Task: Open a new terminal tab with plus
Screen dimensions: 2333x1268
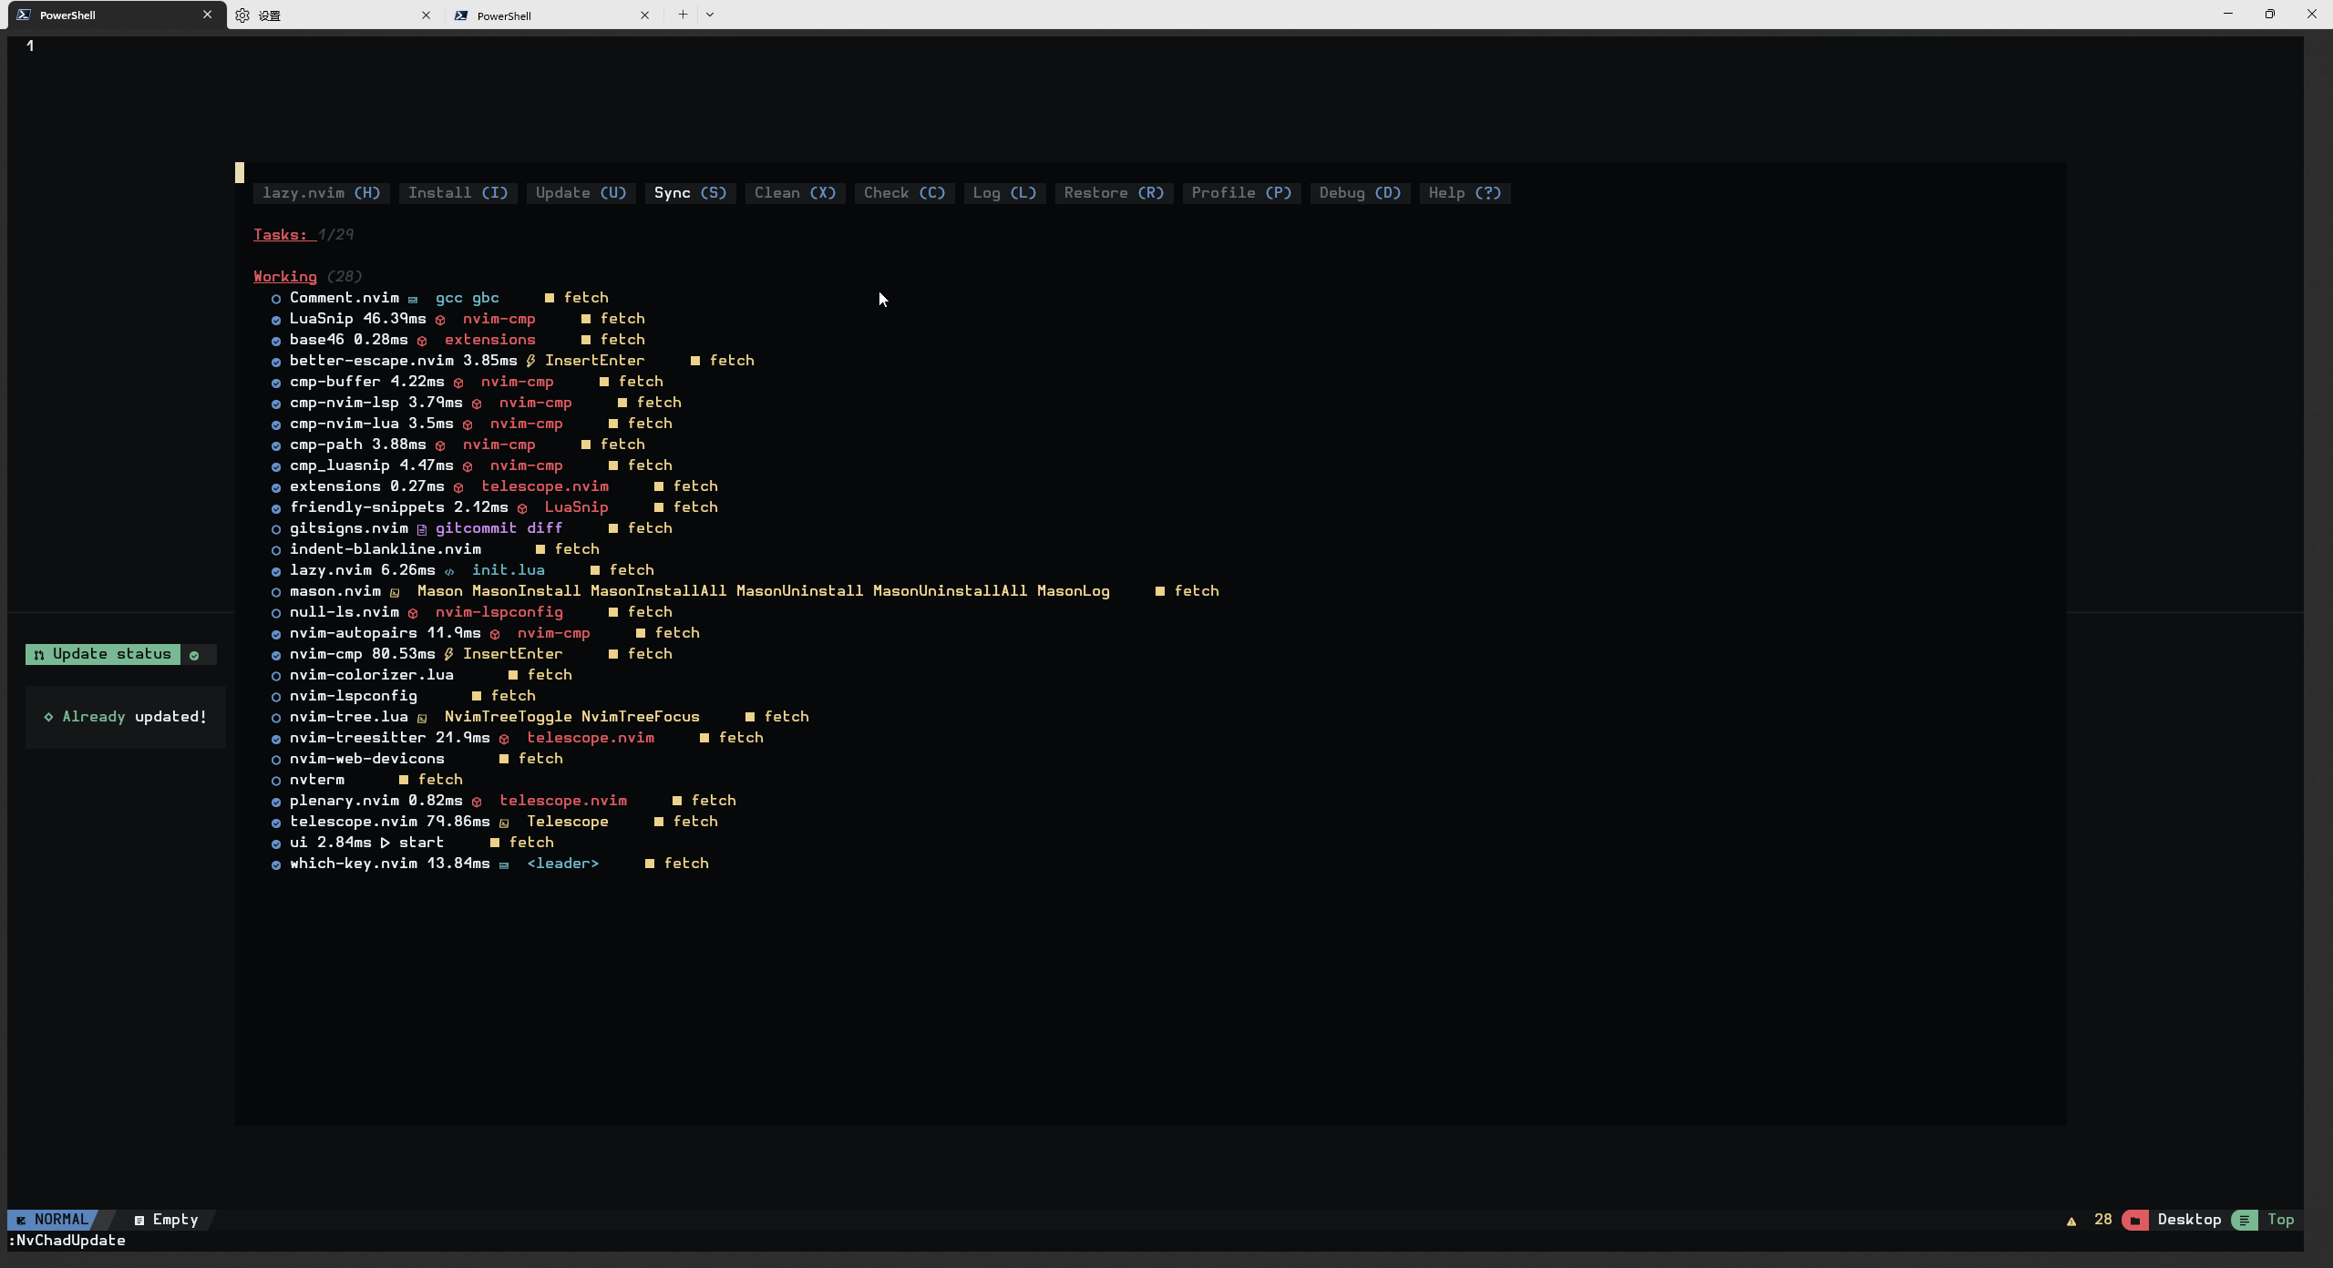Action: [683, 15]
